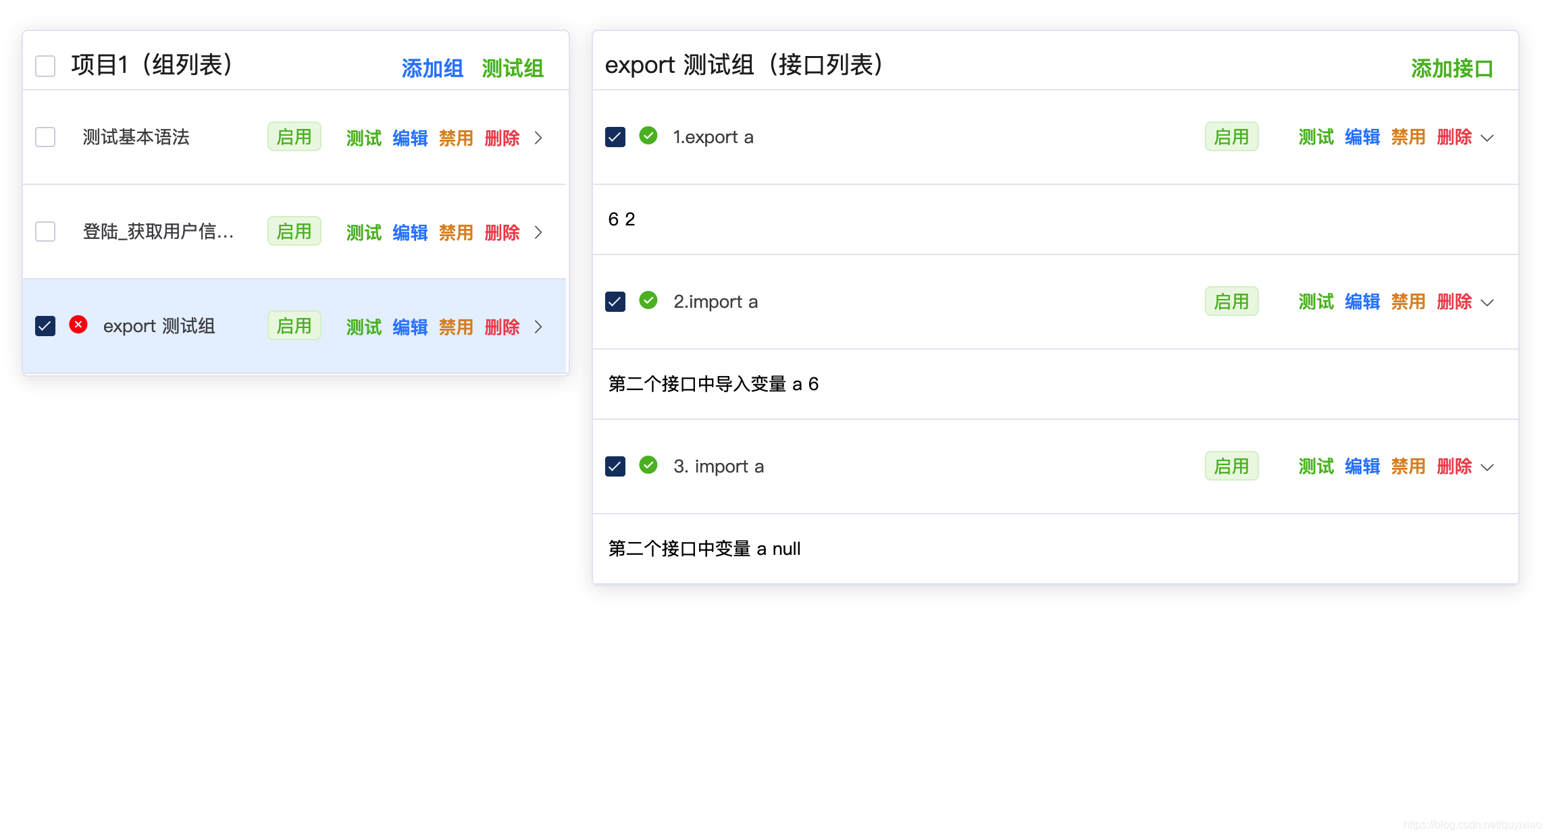Screen dimensions: 1548x837
Task: Select the 测试基本语法 group name
Action: click(x=136, y=137)
